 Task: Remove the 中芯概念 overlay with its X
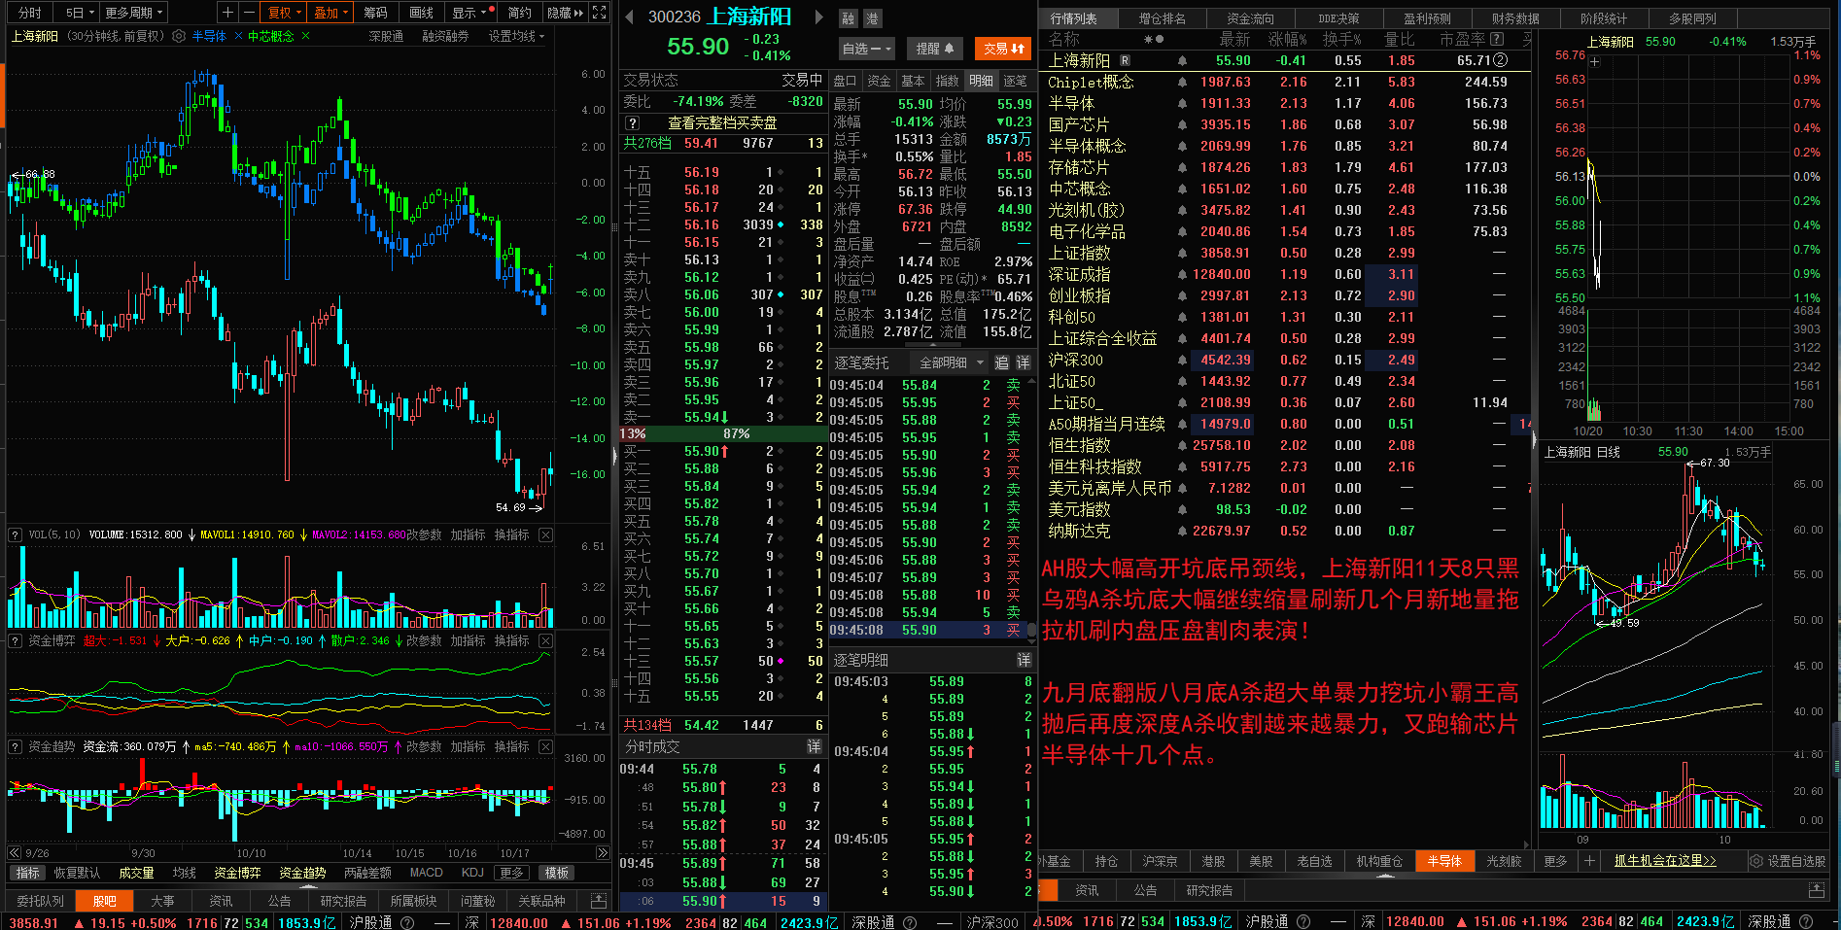tap(305, 36)
